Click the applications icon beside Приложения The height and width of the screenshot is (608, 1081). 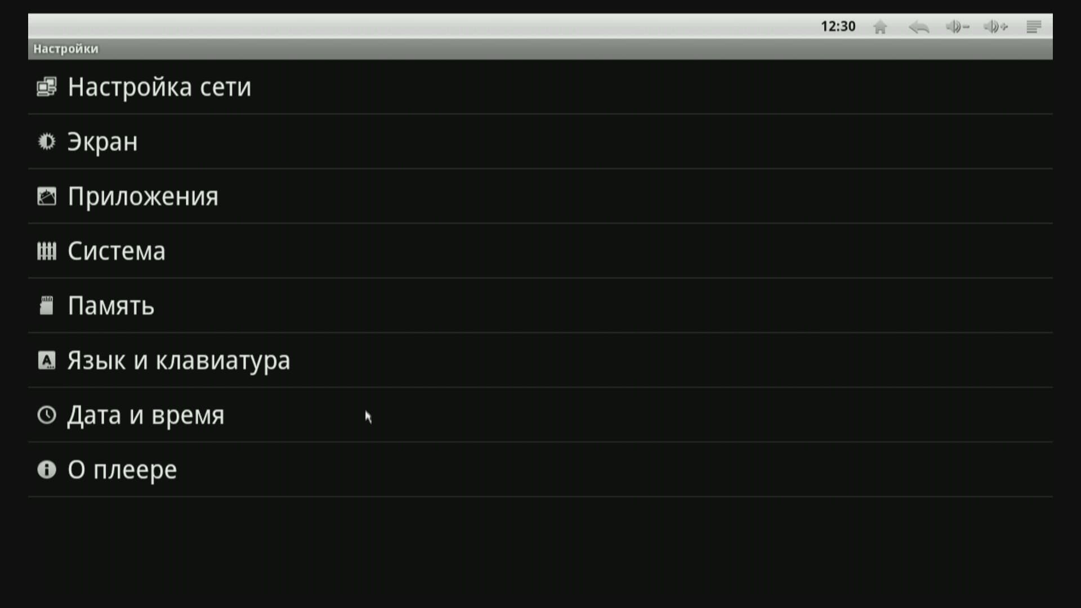click(47, 196)
